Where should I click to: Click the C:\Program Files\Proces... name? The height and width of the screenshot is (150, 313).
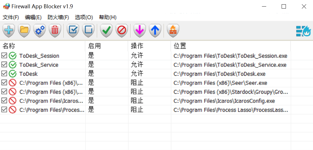pyautogui.click(x=52, y=110)
